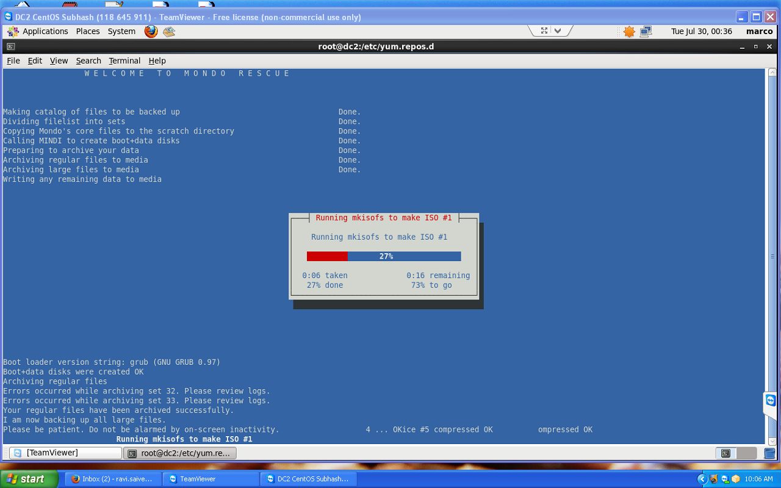
Task: Open the Search menu in terminal
Action: pos(88,60)
